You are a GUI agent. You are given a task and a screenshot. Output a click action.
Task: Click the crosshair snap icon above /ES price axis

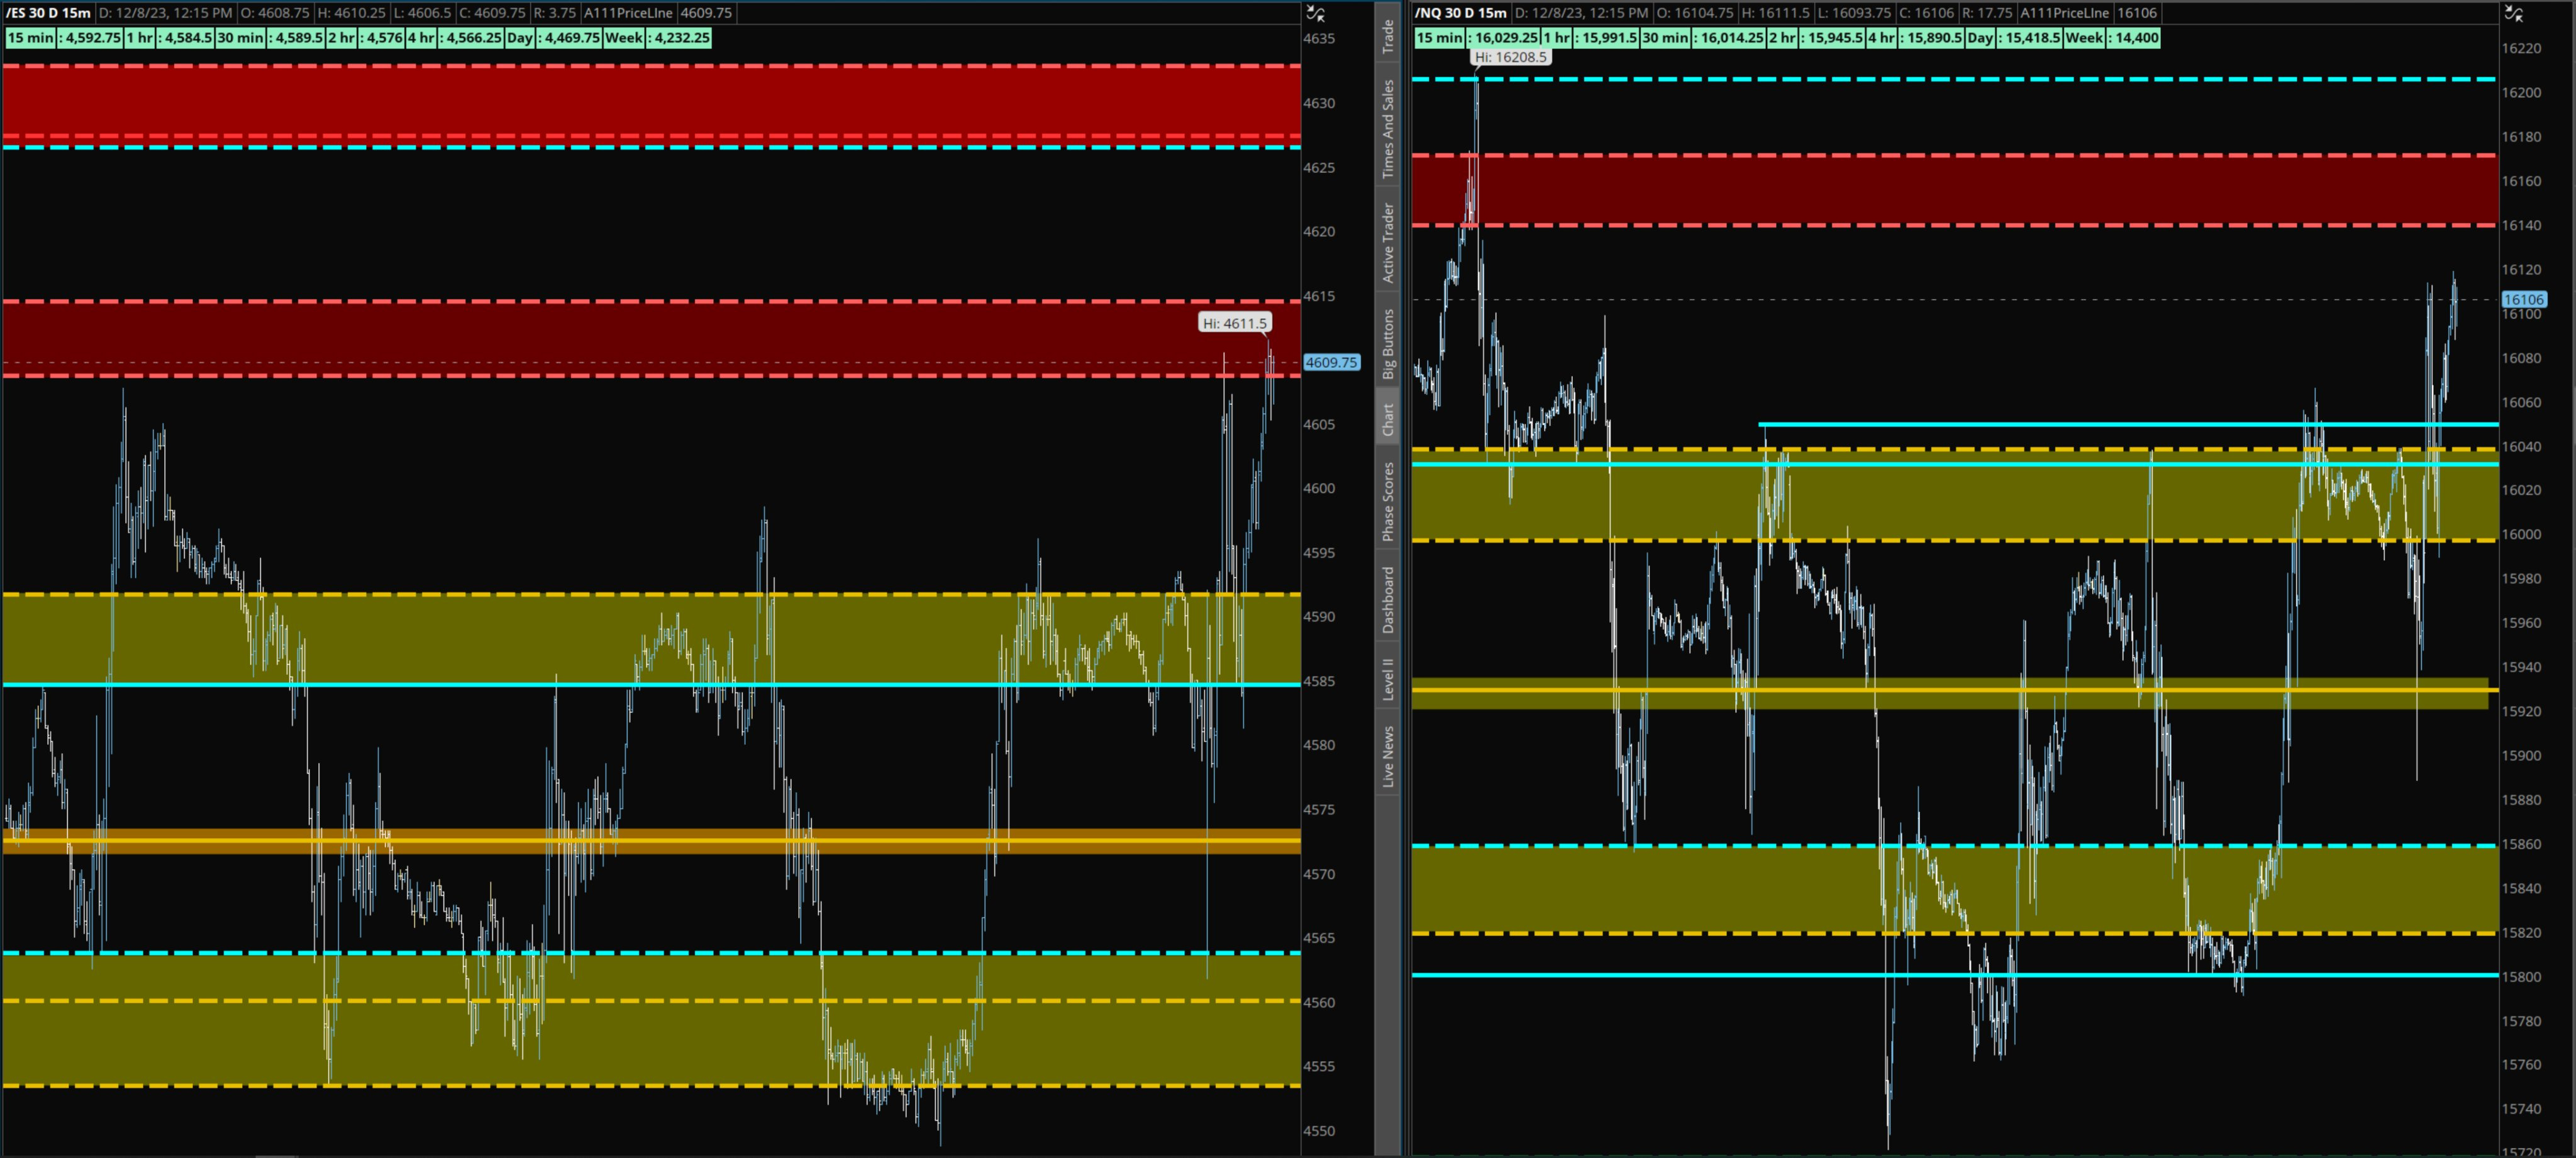1315,13
